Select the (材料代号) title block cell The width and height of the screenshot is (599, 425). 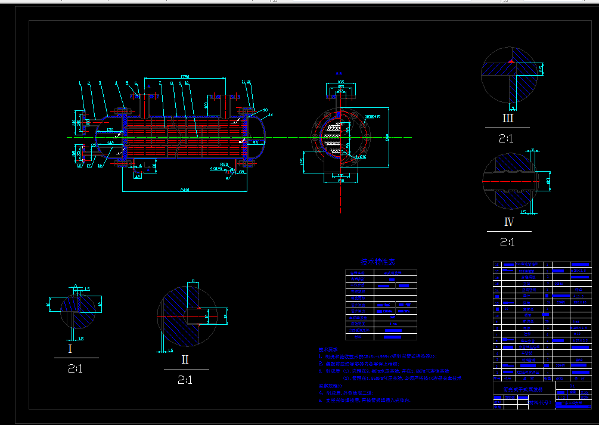tap(540, 403)
